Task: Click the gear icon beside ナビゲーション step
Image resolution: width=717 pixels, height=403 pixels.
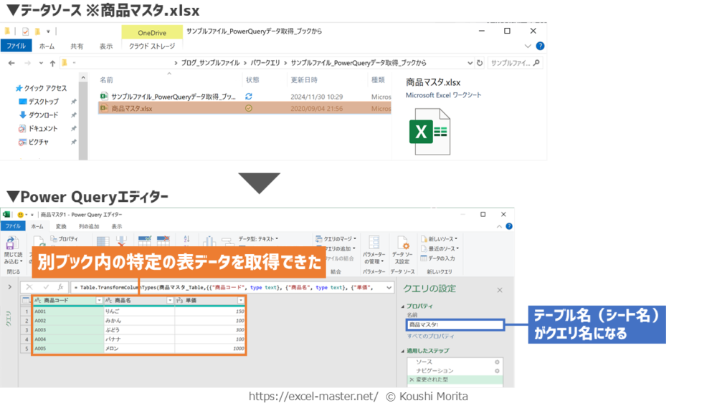Action: (497, 371)
